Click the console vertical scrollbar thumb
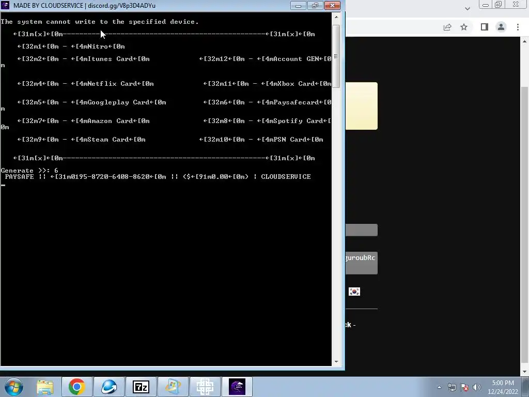The image size is (529, 397). (x=336, y=56)
